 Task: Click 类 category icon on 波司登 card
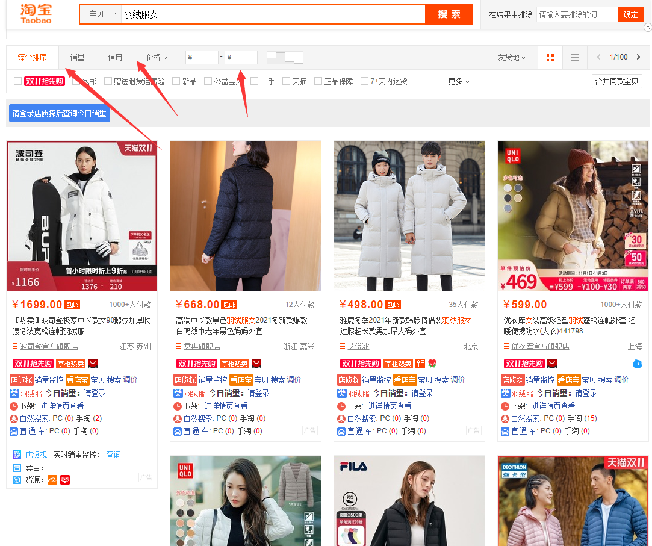[x=14, y=393]
